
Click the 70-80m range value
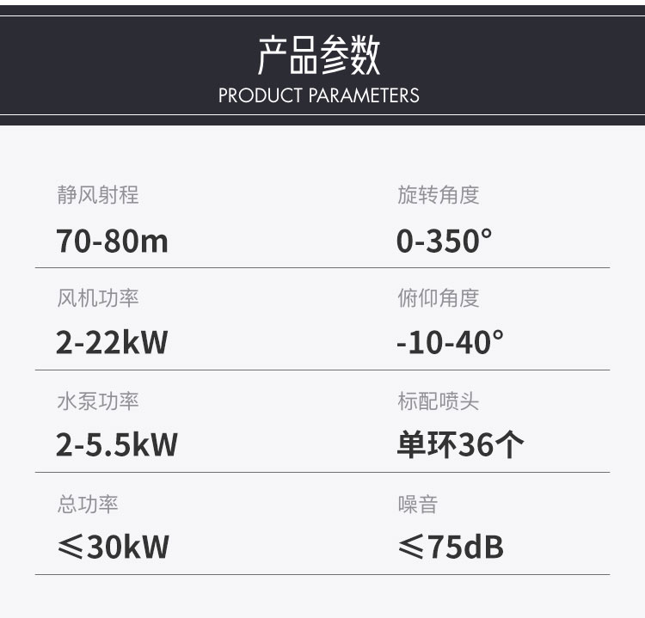tap(112, 241)
